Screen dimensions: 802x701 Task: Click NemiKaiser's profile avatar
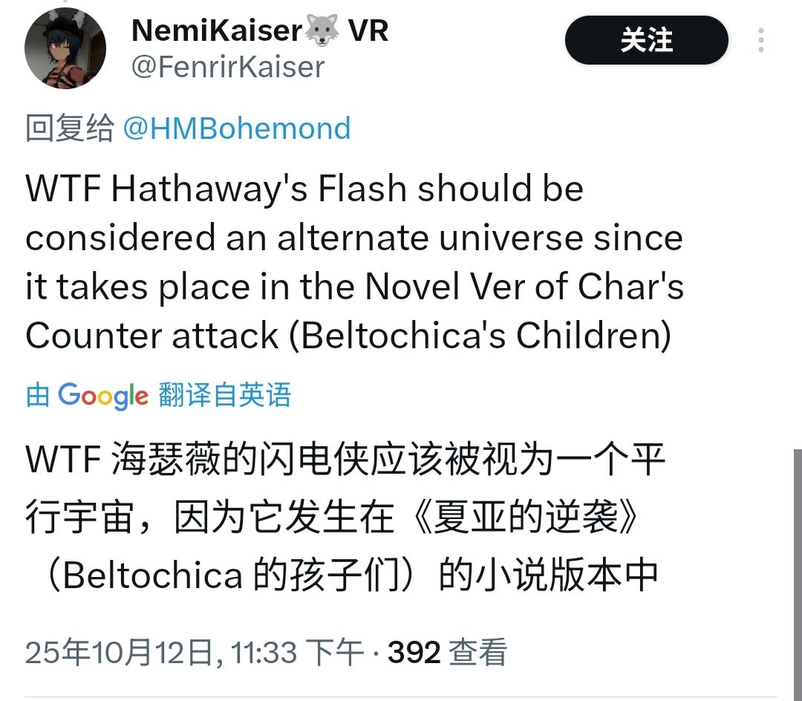[65, 47]
